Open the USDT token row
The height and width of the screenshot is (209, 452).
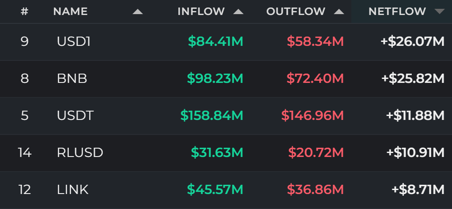point(226,116)
